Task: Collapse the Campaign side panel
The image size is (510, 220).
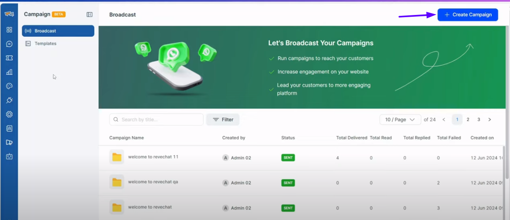Action: click(89, 15)
